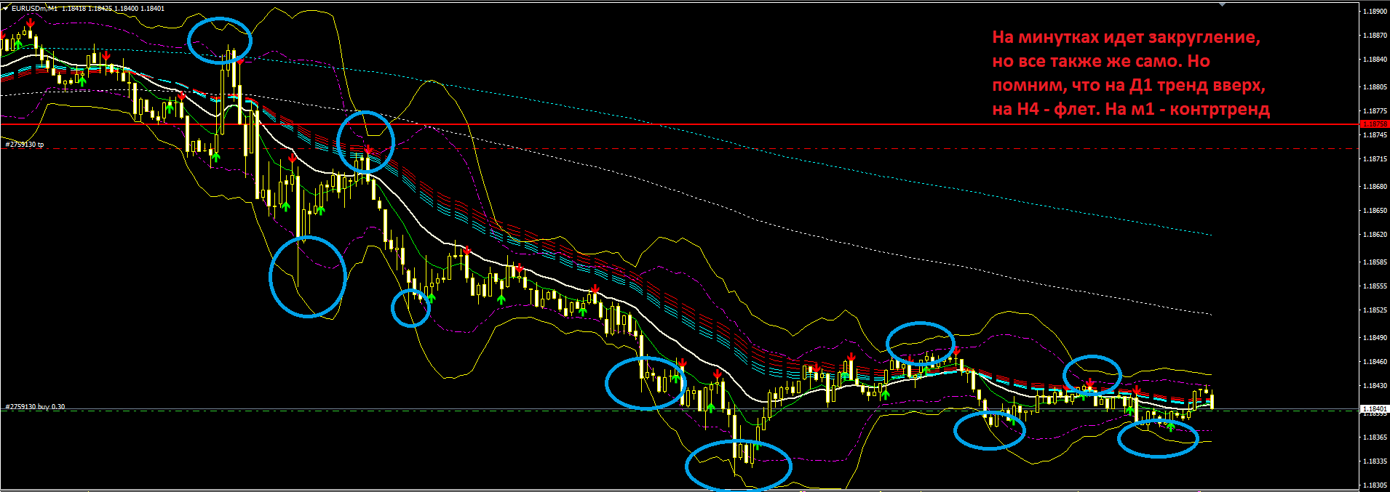
Task: Click the 1.18585 price scale label
Action: click(1375, 262)
